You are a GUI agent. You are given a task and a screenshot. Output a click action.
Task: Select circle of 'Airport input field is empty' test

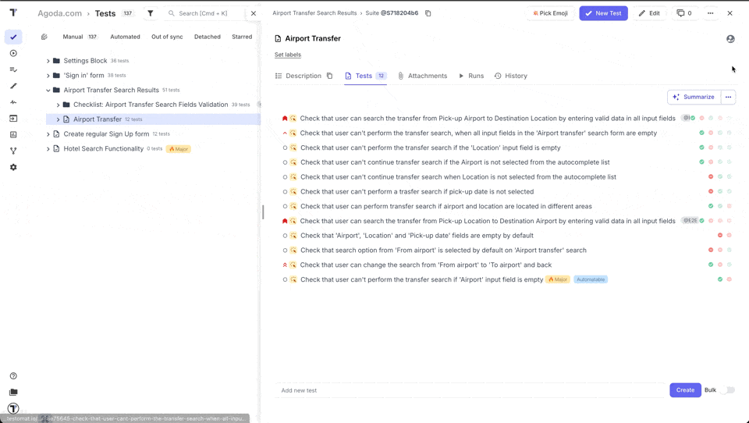pyautogui.click(x=286, y=279)
